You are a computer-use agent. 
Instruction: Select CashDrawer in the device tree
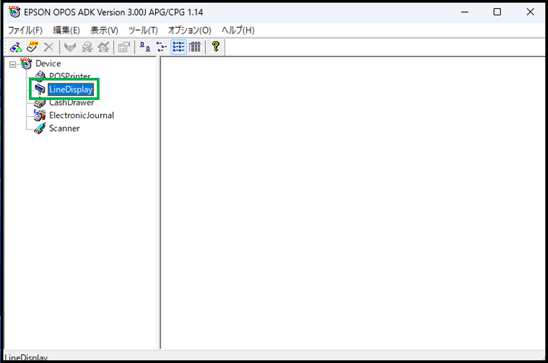(71, 103)
